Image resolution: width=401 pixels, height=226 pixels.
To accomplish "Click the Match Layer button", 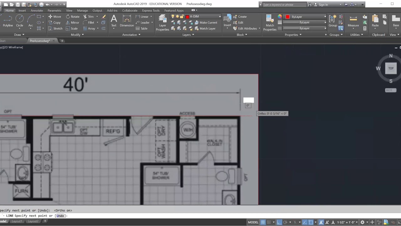I will [x=205, y=29].
